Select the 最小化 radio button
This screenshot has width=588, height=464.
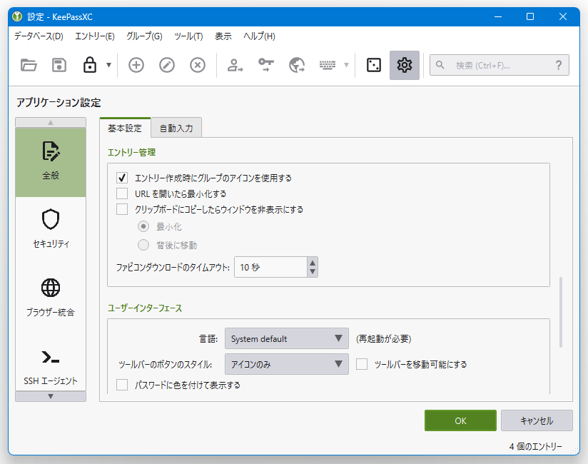click(143, 226)
